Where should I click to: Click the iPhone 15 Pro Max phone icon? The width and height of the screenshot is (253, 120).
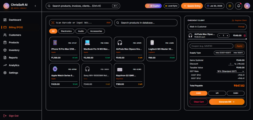tap(55, 43)
